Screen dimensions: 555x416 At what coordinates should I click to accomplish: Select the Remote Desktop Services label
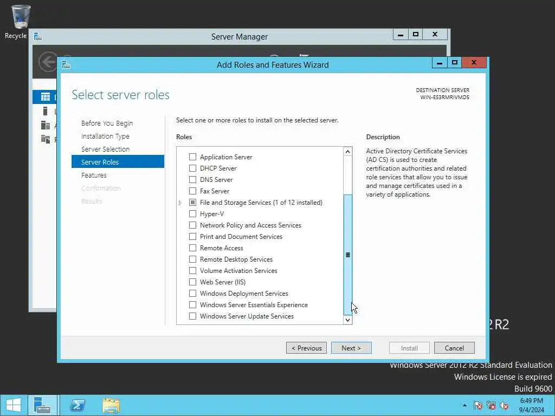236,259
